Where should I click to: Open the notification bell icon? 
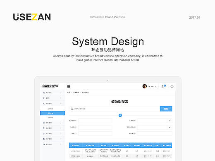tap(162, 86)
